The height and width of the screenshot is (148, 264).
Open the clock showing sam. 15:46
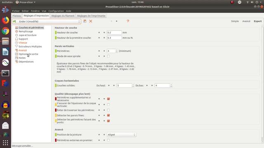coord(138,2)
